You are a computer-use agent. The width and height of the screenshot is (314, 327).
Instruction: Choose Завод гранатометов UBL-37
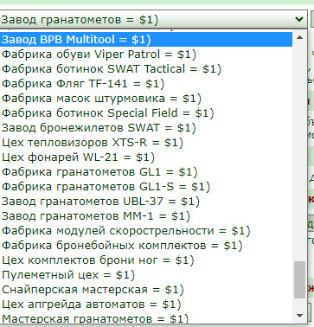coord(146,202)
